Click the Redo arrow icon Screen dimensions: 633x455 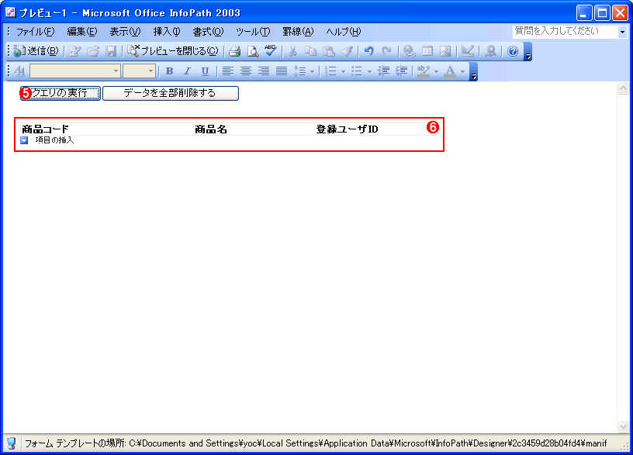(x=386, y=51)
